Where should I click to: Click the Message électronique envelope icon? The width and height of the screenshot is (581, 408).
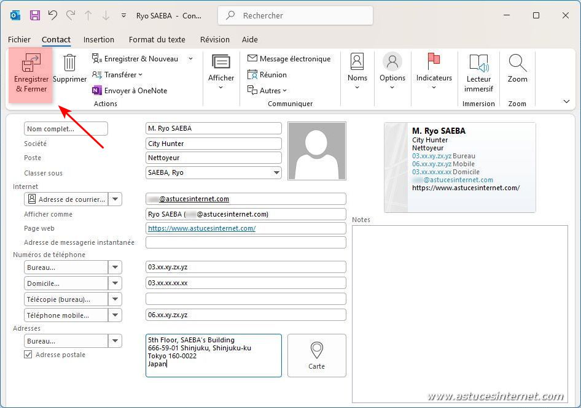[252, 59]
